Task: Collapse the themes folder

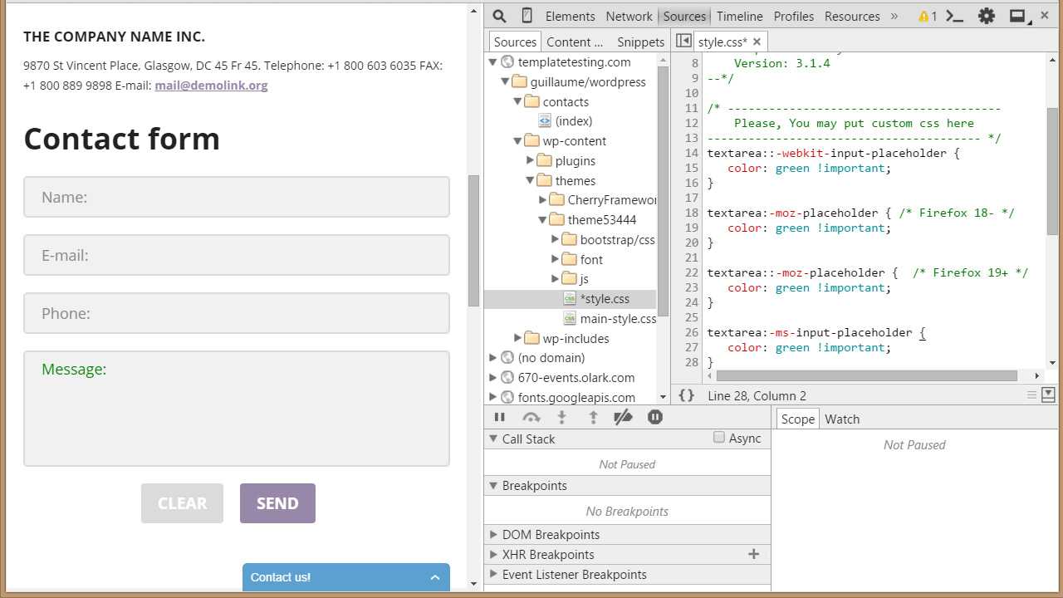Action: tap(530, 180)
